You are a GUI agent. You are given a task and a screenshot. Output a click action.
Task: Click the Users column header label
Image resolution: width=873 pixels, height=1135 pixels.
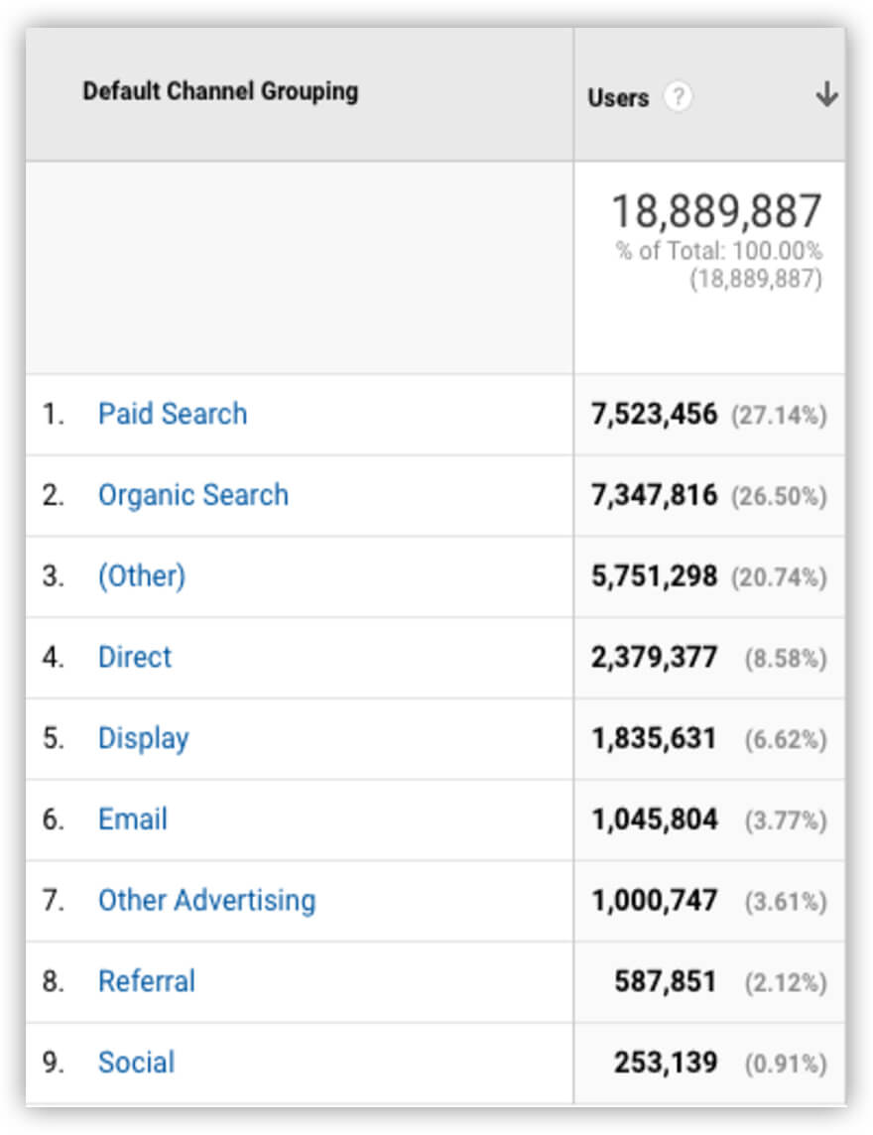pos(618,97)
